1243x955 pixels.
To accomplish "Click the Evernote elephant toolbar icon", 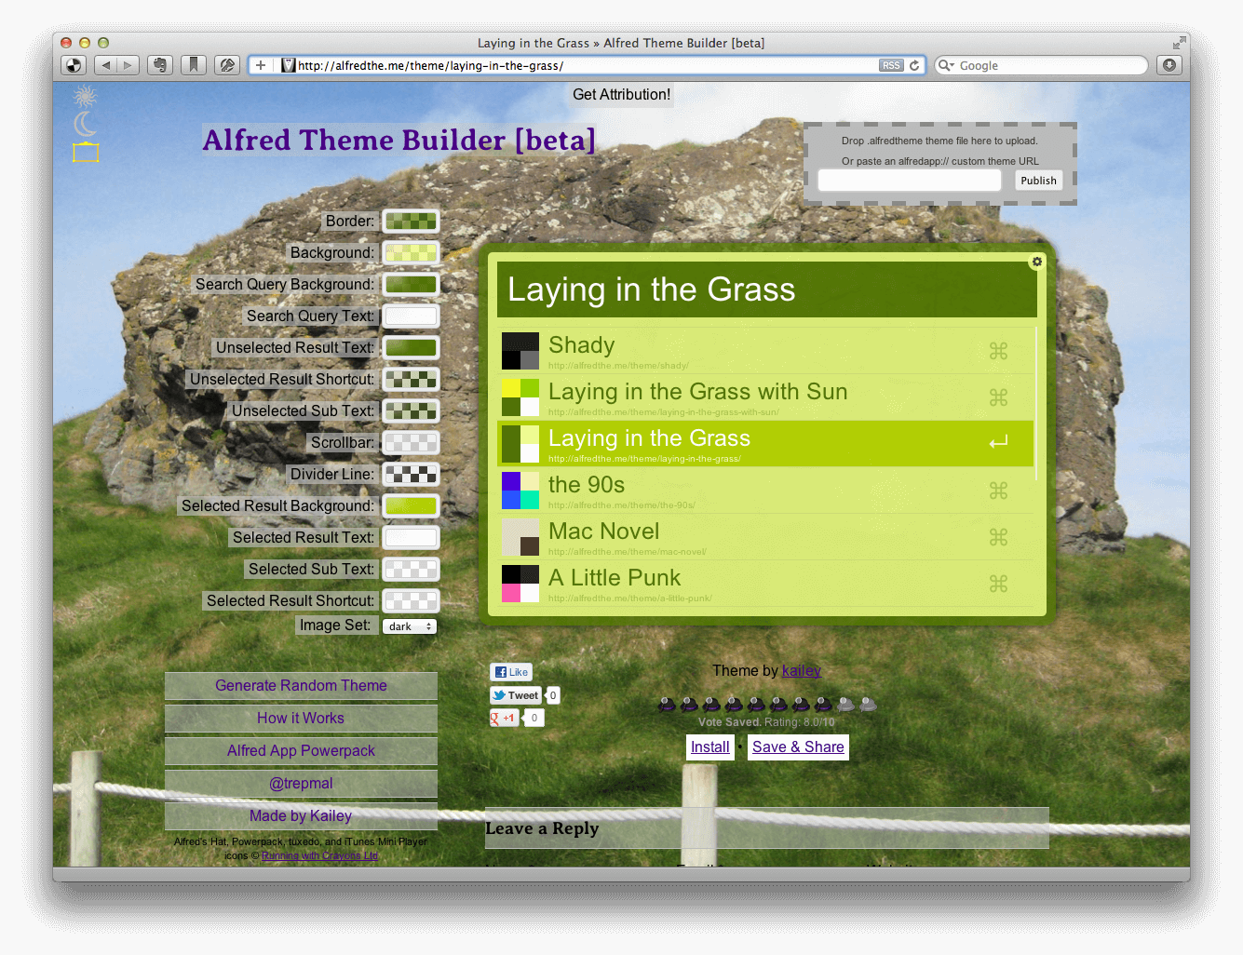I will pos(160,65).
